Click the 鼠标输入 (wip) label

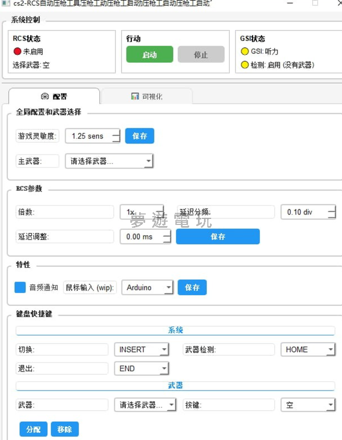click(90, 287)
